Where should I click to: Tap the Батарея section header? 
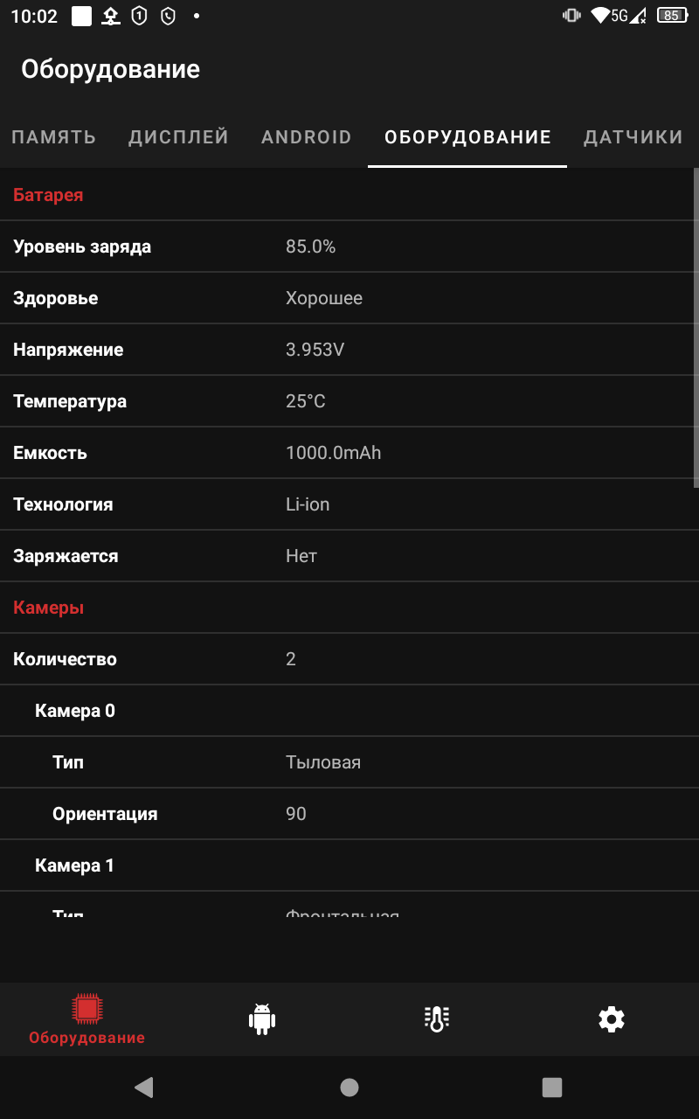point(48,195)
